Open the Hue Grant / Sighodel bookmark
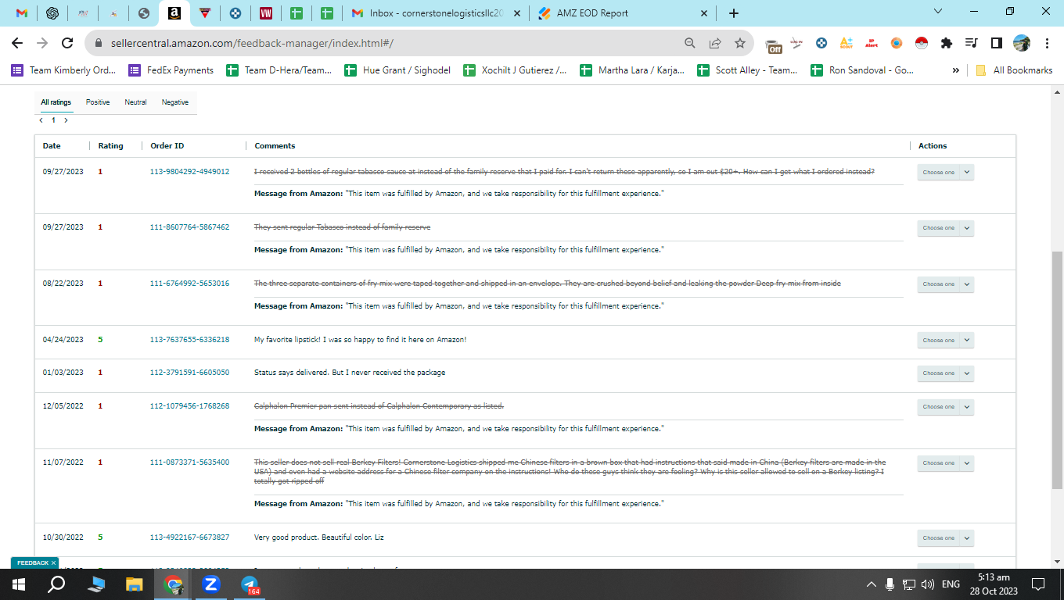Image resolution: width=1064 pixels, height=600 pixels. [397, 70]
